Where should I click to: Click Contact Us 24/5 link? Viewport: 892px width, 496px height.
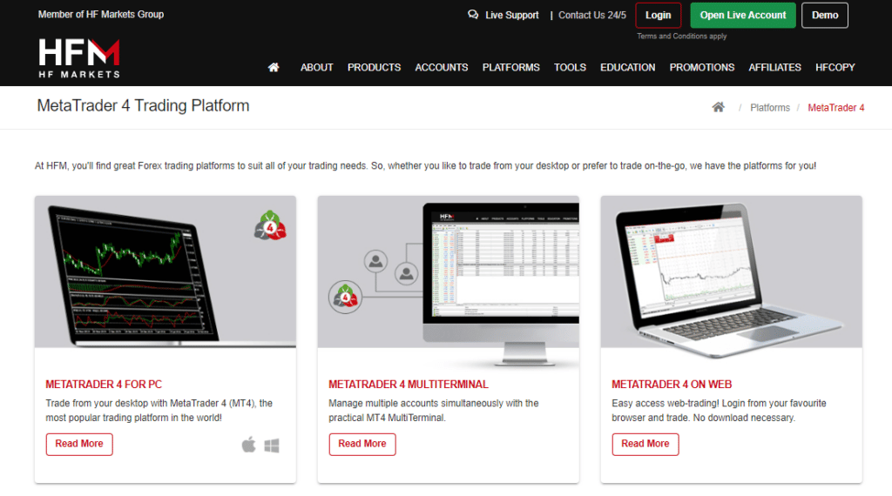pyautogui.click(x=592, y=16)
